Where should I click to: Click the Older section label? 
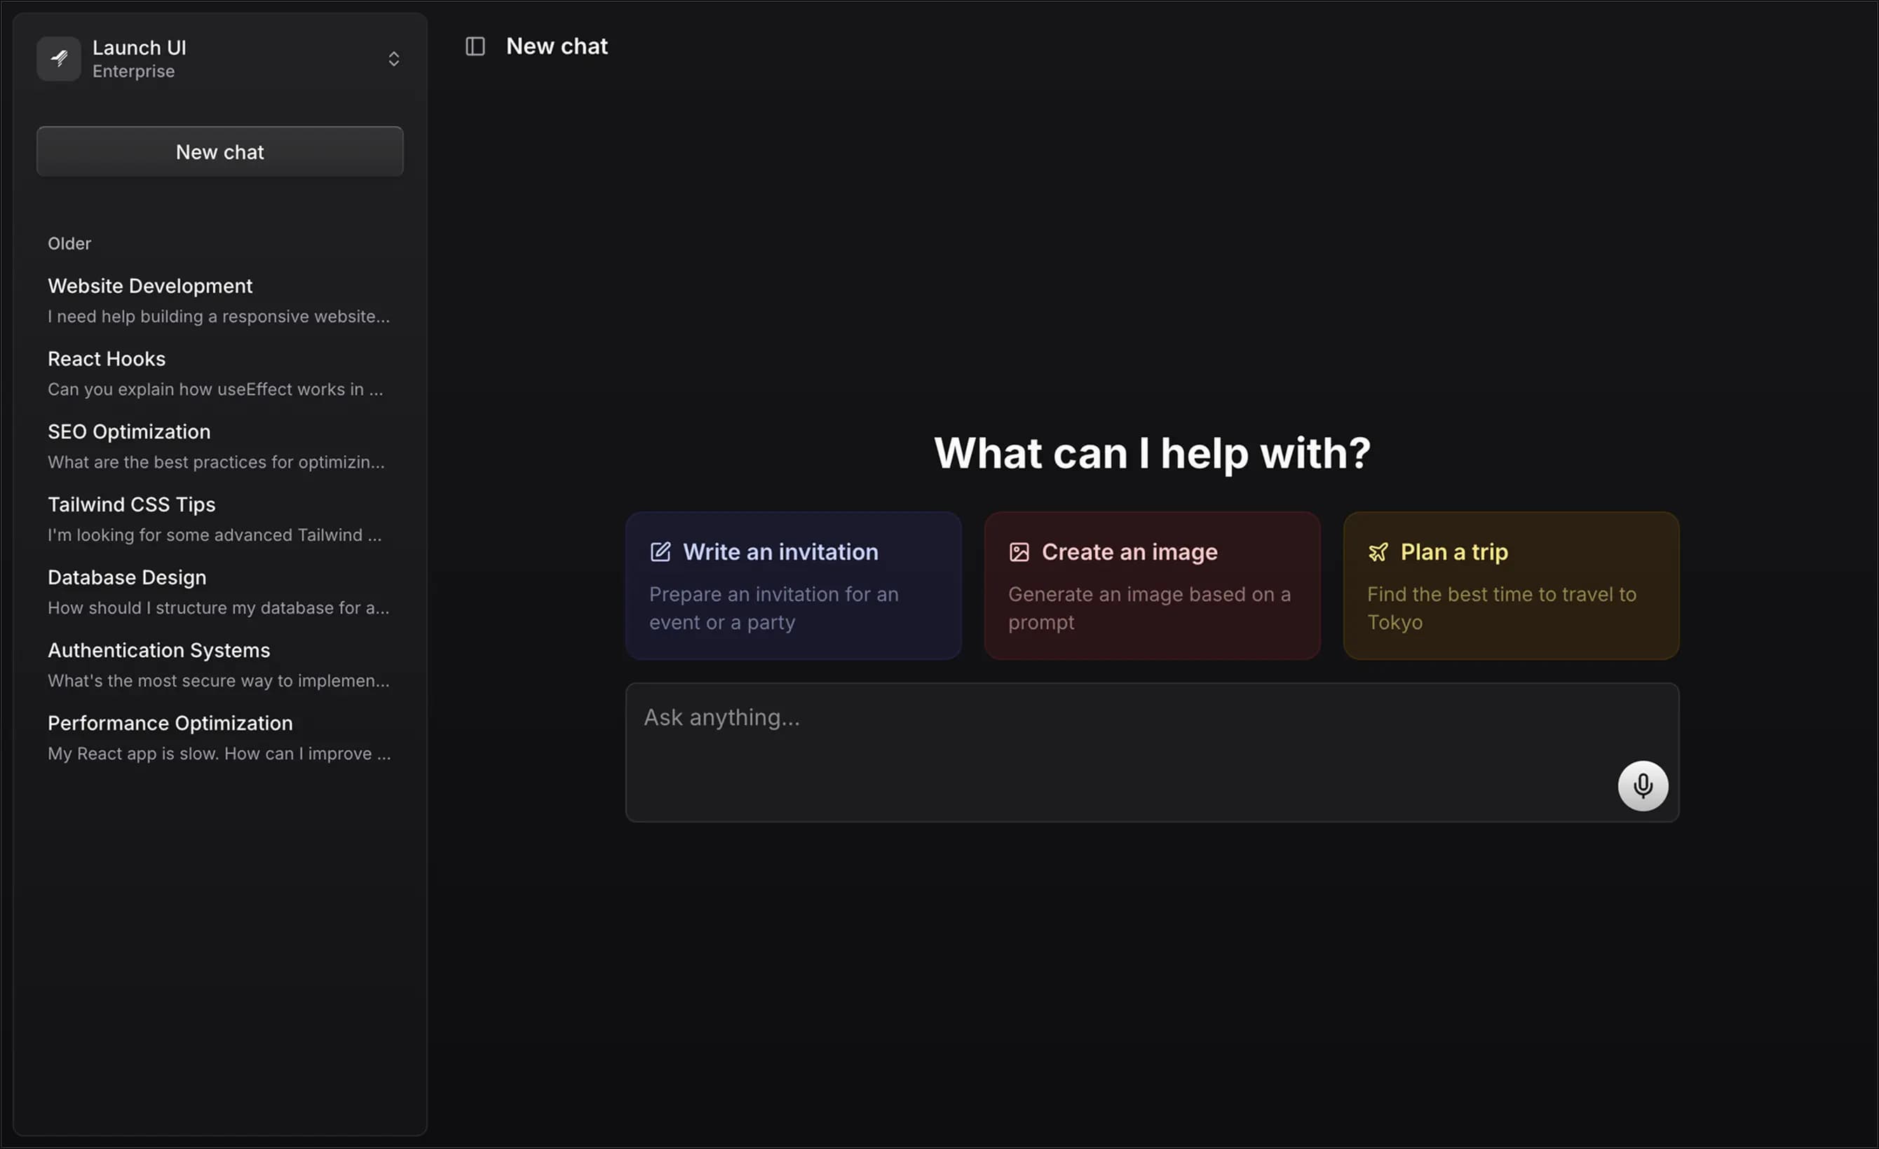[69, 243]
